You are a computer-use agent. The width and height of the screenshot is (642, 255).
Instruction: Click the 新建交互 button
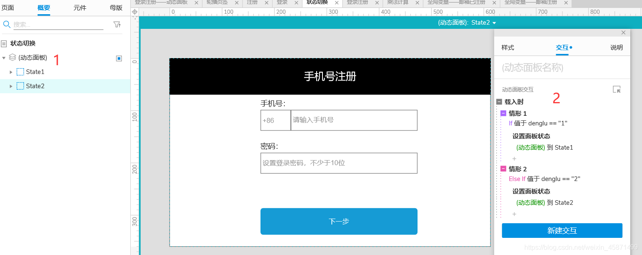click(x=562, y=230)
